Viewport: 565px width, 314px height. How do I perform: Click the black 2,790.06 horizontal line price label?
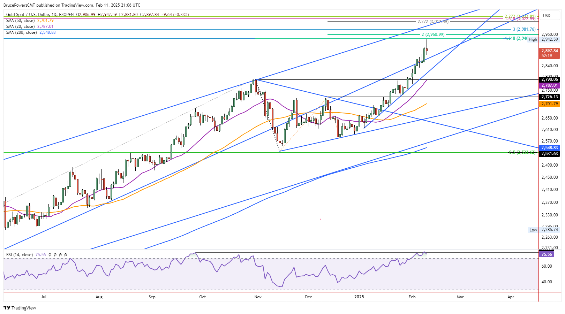tap(550, 79)
